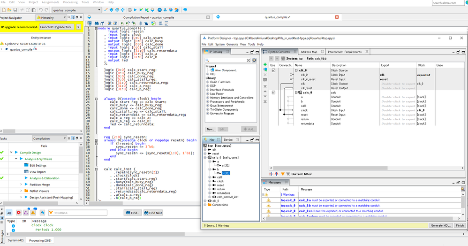
Task: Expand the Partition Merge task
Action: pyautogui.click(x=21, y=184)
